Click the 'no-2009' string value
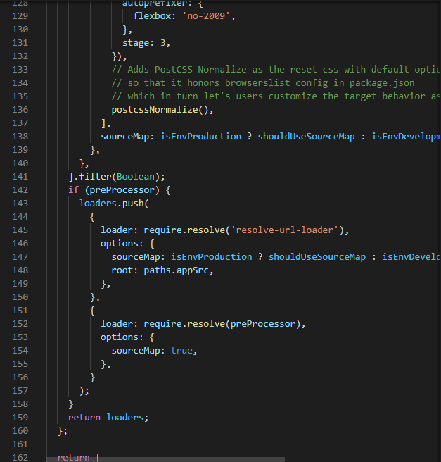This screenshot has height=462, width=441. point(206,16)
